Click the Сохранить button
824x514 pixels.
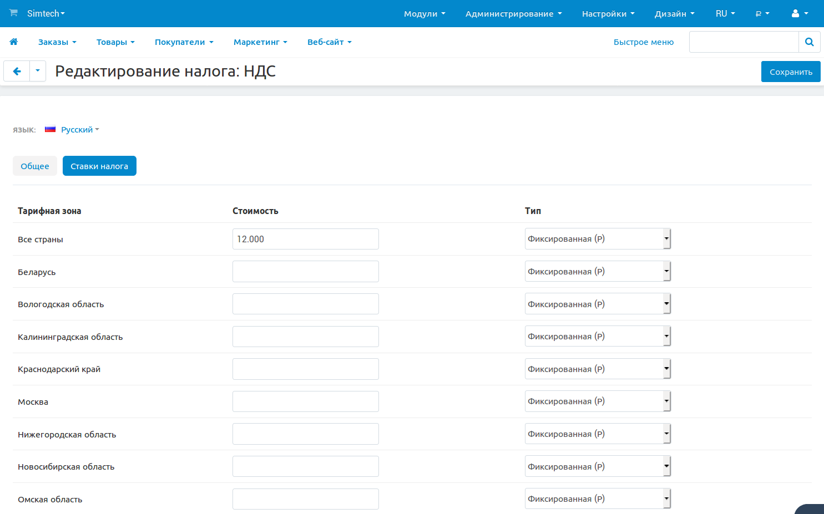790,72
